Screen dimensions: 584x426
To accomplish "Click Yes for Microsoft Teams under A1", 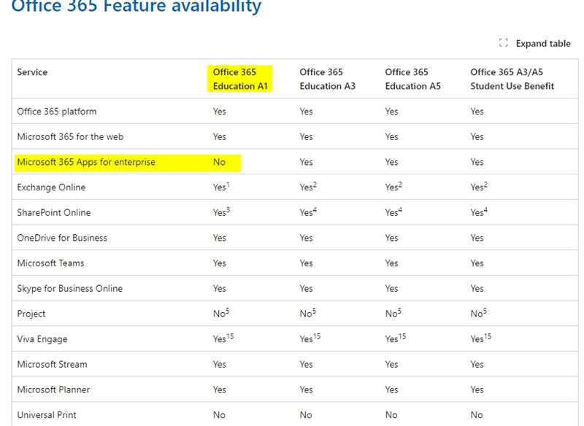I will click(220, 263).
